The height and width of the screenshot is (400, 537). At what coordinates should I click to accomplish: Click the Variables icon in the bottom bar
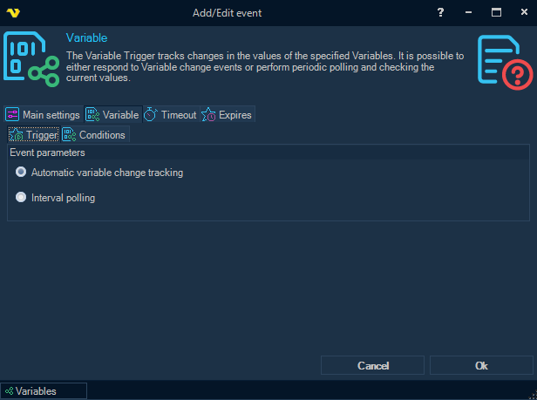click(x=9, y=391)
